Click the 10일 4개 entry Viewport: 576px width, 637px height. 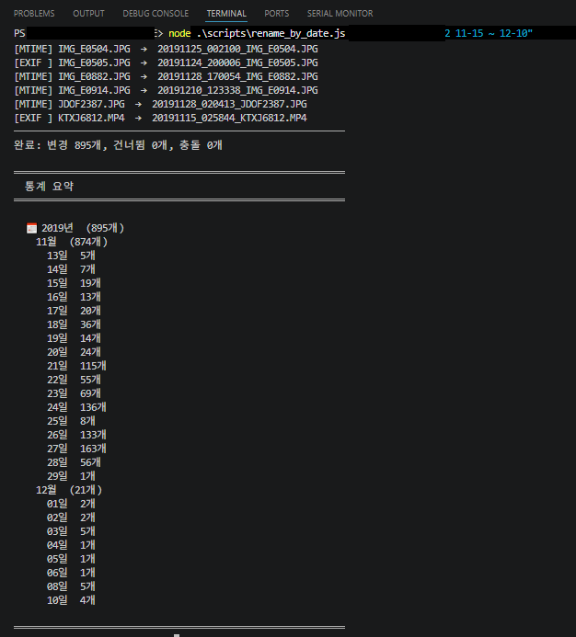[71, 600]
